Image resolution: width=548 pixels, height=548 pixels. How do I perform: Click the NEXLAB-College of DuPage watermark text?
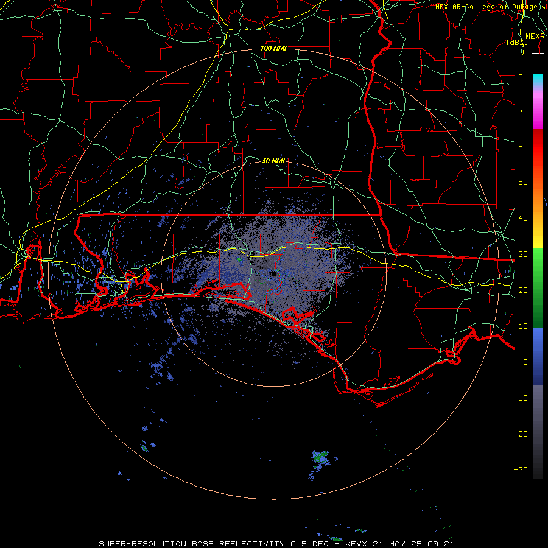click(x=490, y=7)
